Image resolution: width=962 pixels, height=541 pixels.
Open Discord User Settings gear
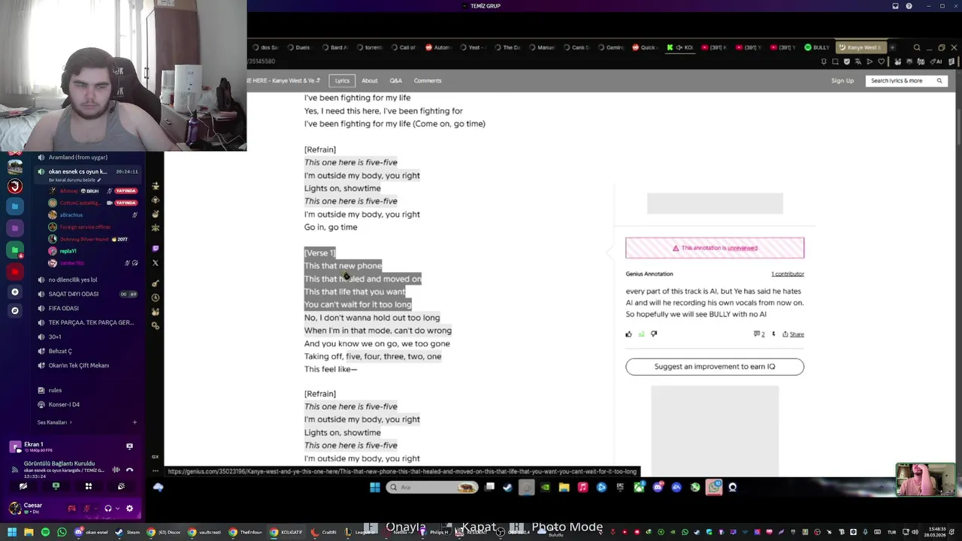129,509
